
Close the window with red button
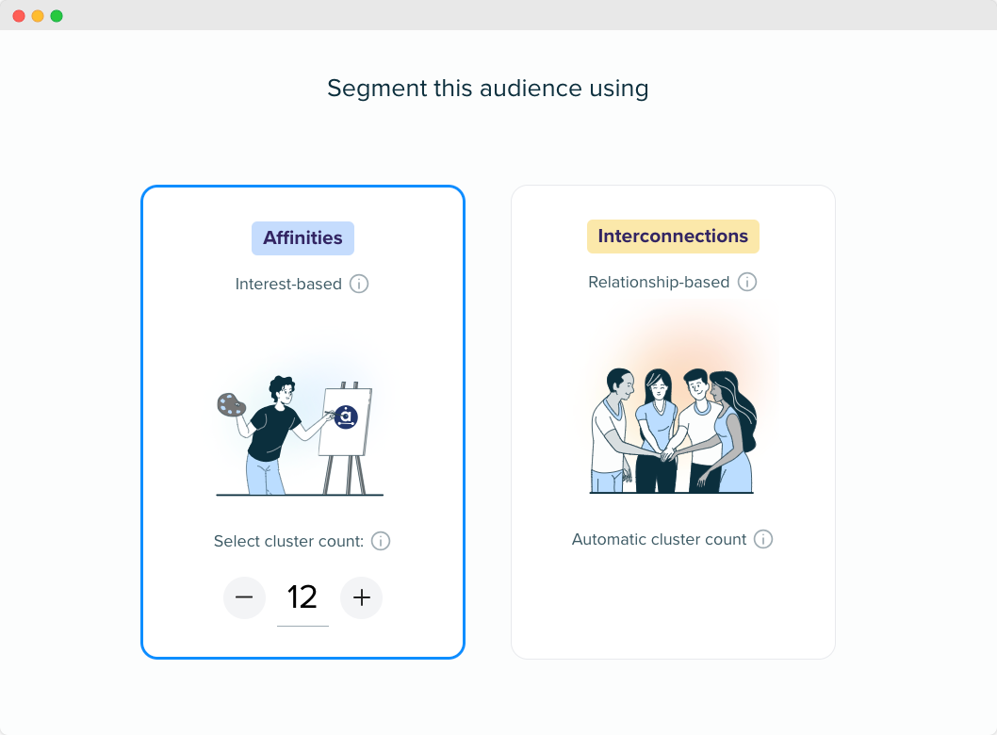19,16
